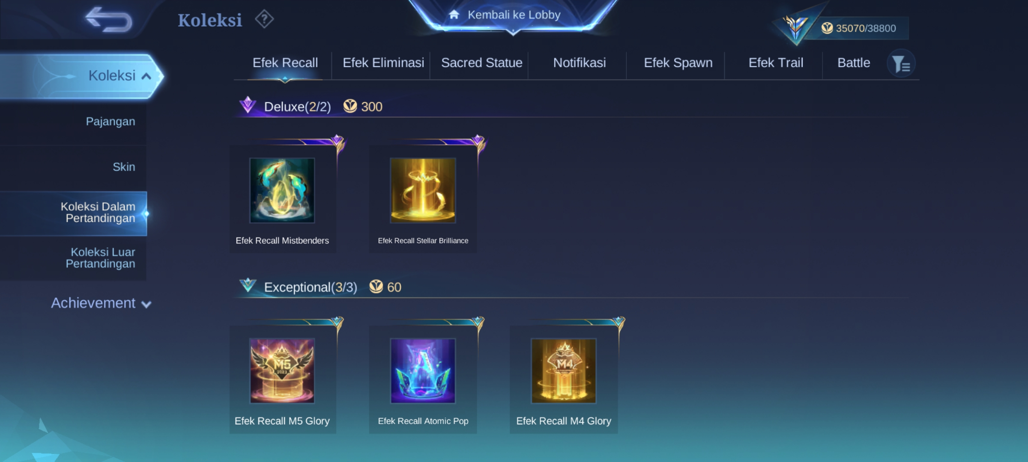Select Efek Recall Atomic Pop icon
This screenshot has height=462, width=1028.
click(423, 371)
